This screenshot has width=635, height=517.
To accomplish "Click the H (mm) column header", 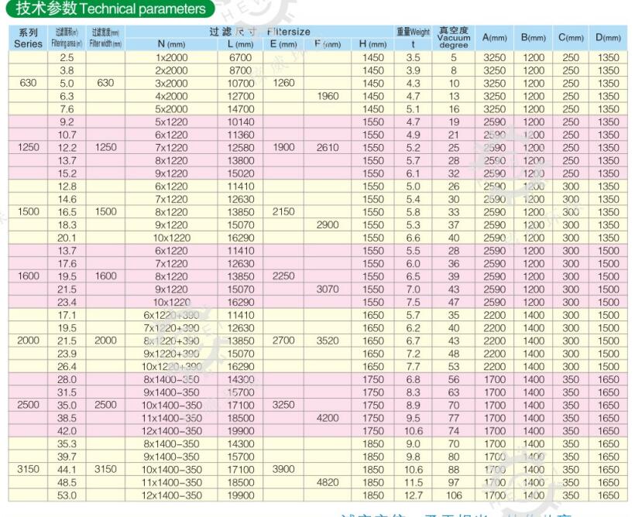I will [371, 43].
